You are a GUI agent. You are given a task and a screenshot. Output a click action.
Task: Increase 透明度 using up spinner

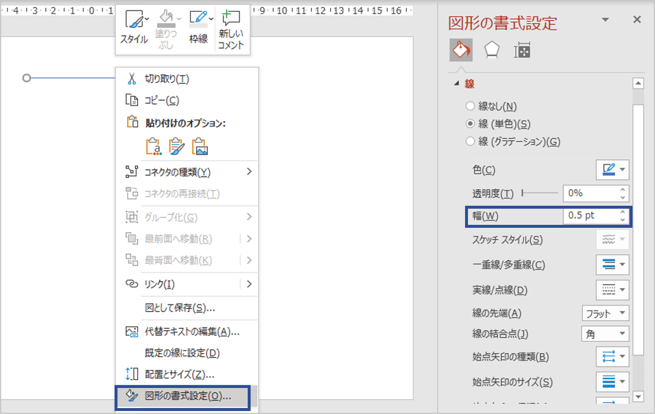coord(623,189)
